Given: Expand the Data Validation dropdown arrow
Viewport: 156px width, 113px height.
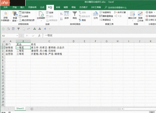Looking at the screenshot, I should pyautogui.click(x=113, y=20).
